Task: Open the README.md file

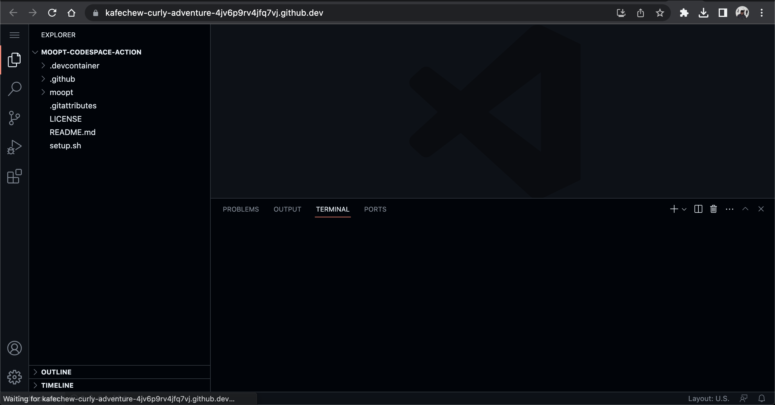Action: pyautogui.click(x=72, y=132)
